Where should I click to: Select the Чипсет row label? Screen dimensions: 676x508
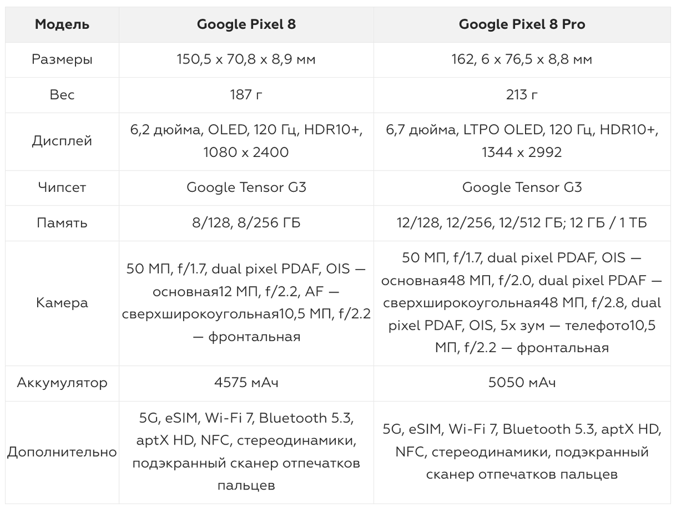62,188
